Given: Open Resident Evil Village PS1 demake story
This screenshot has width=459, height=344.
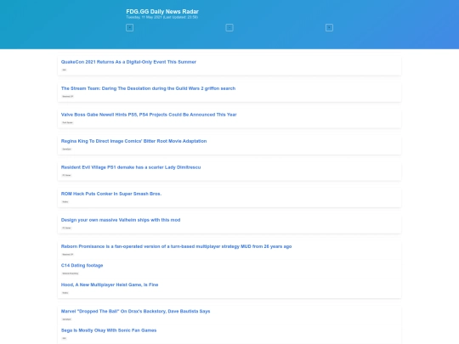Looking at the screenshot, I should [x=131, y=167].
